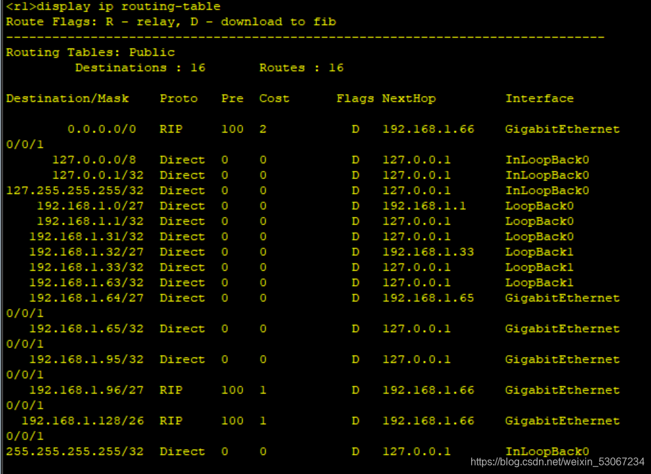Click LoopBack0 interface in the 192.168.1.0/27 row
This screenshot has width=651, height=474.
coord(540,206)
